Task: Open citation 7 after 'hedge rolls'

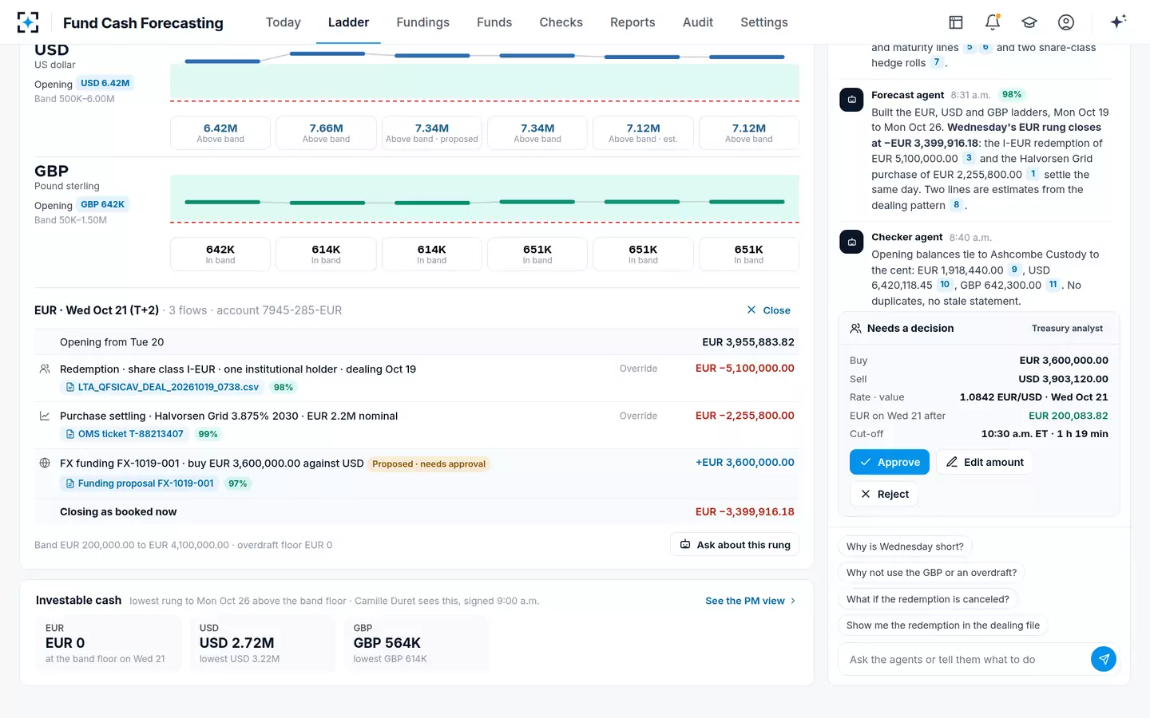Action: pyautogui.click(x=937, y=62)
